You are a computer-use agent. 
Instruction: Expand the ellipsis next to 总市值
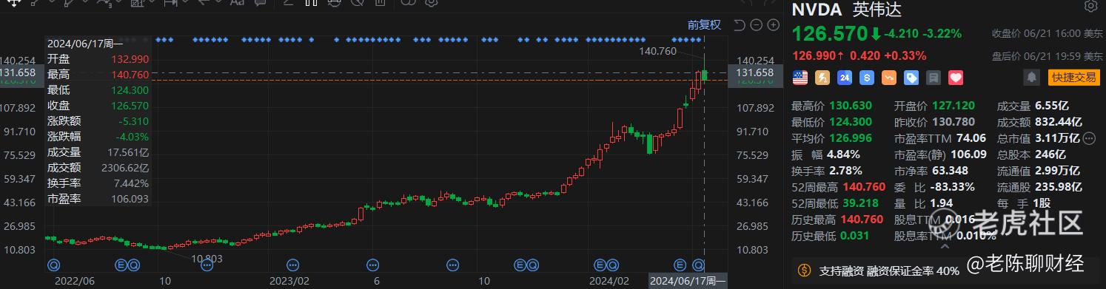click(x=1089, y=138)
